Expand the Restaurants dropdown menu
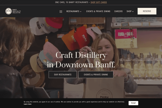 74,11
